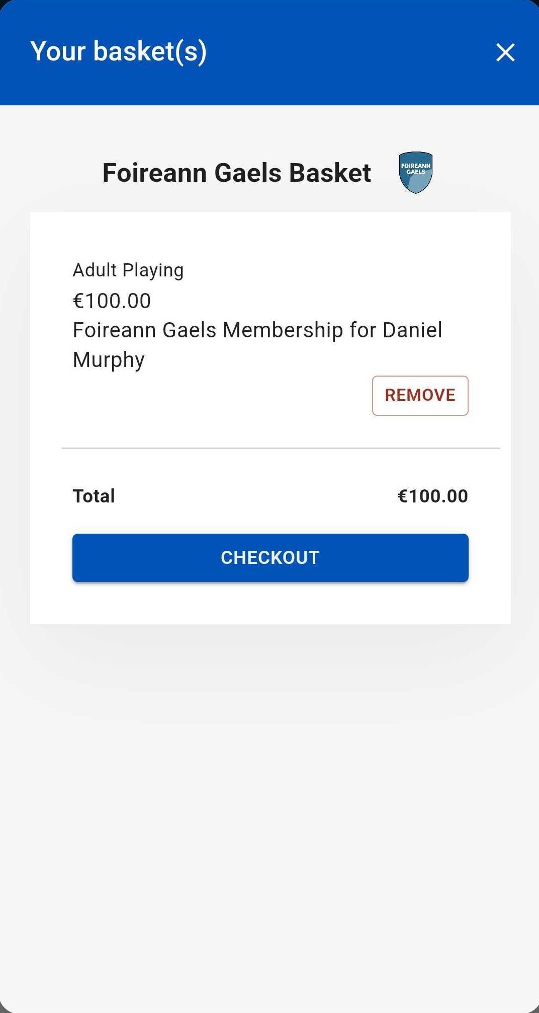Click the bold 'Total' label

pos(94,496)
